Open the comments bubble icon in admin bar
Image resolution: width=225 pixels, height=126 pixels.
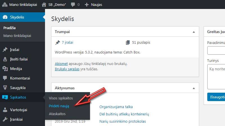[x=73, y=4]
